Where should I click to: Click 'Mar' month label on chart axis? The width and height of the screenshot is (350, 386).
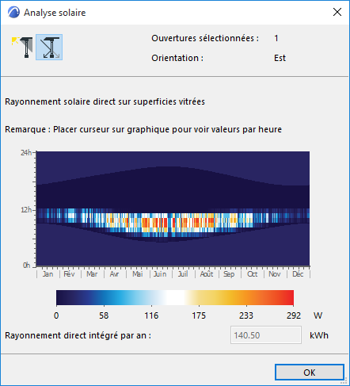pos(92,274)
